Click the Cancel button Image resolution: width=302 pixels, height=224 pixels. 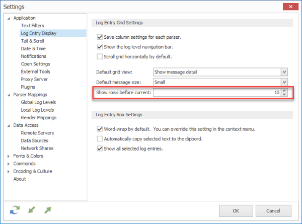(x=273, y=211)
